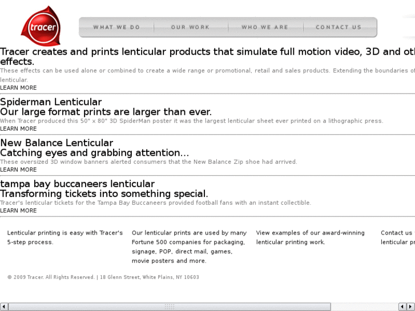
Task: Click LEARN MORE under Spiderman Lenticular
Action: pos(18,128)
